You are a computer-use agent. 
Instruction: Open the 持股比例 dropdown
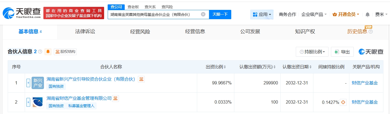312,52
